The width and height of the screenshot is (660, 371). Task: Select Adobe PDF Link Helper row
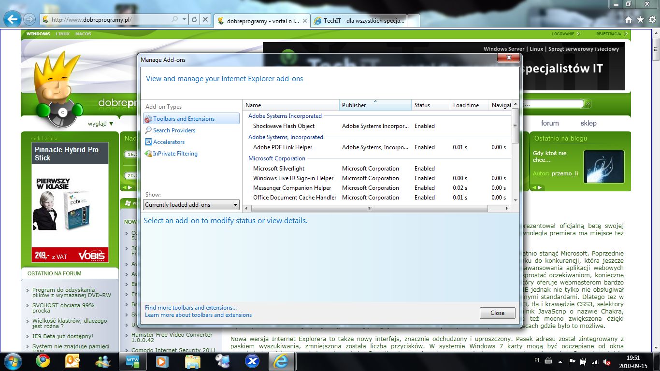point(377,147)
